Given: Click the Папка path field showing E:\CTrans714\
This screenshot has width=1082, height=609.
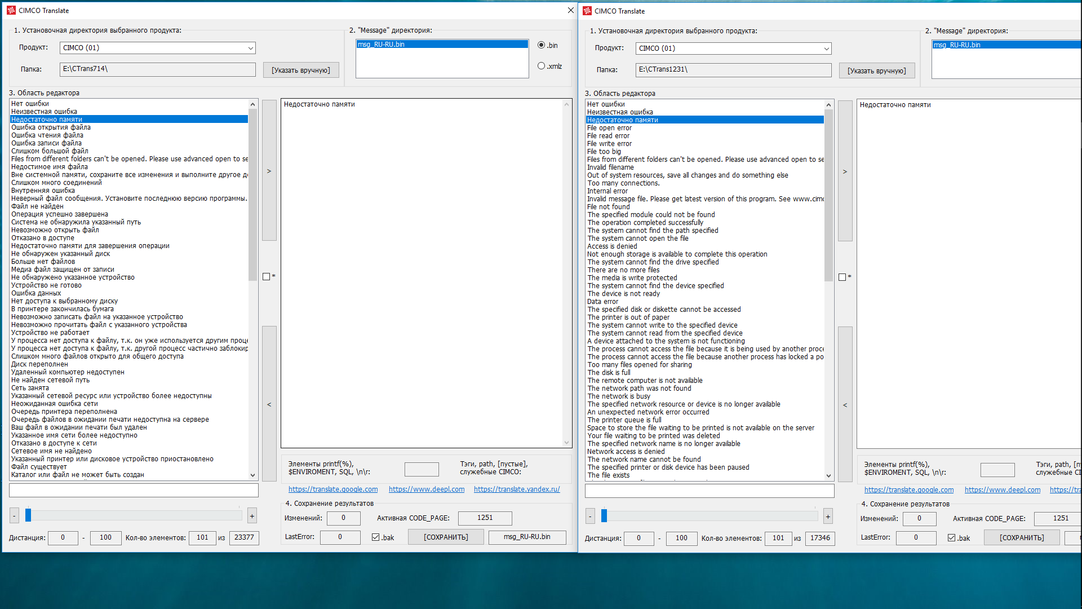Looking at the screenshot, I should click(x=157, y=69).
